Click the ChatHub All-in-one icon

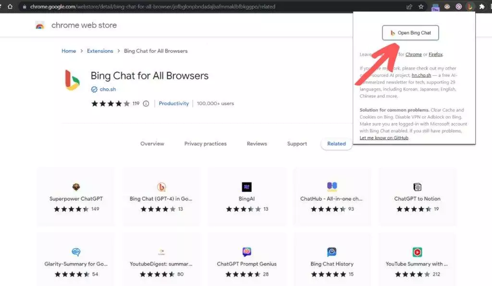pos(332,187)
